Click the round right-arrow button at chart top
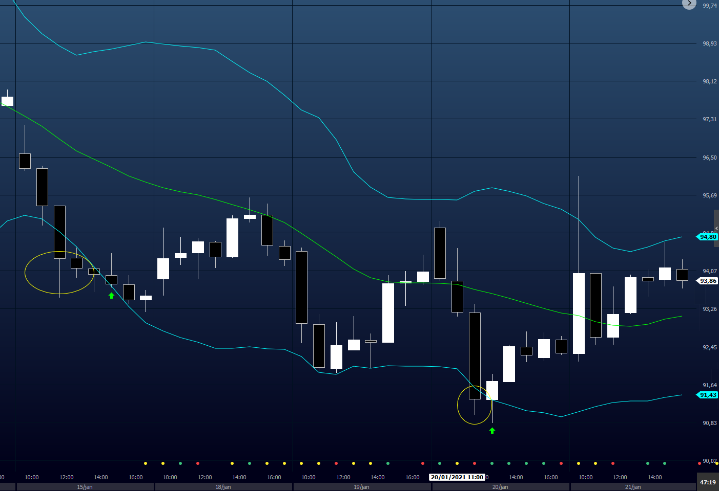 click(x=689, y=3)
